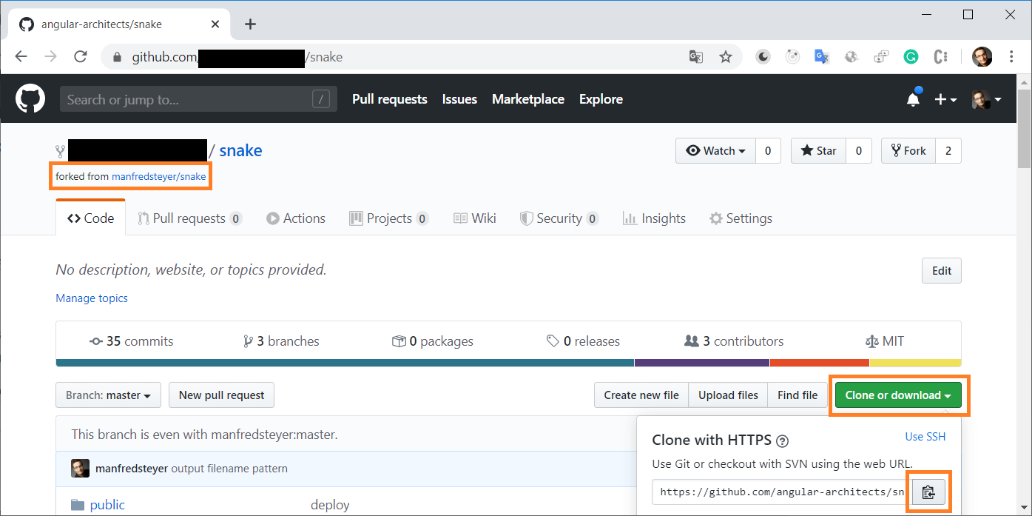
Task: Switch to the Security tab
Action: [x=559, y=218]
